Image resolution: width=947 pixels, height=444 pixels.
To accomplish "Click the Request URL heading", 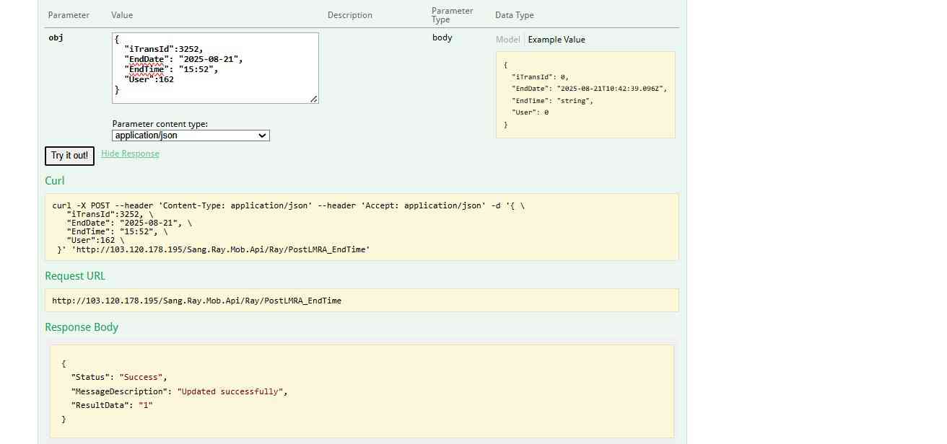I will (75, 276).
